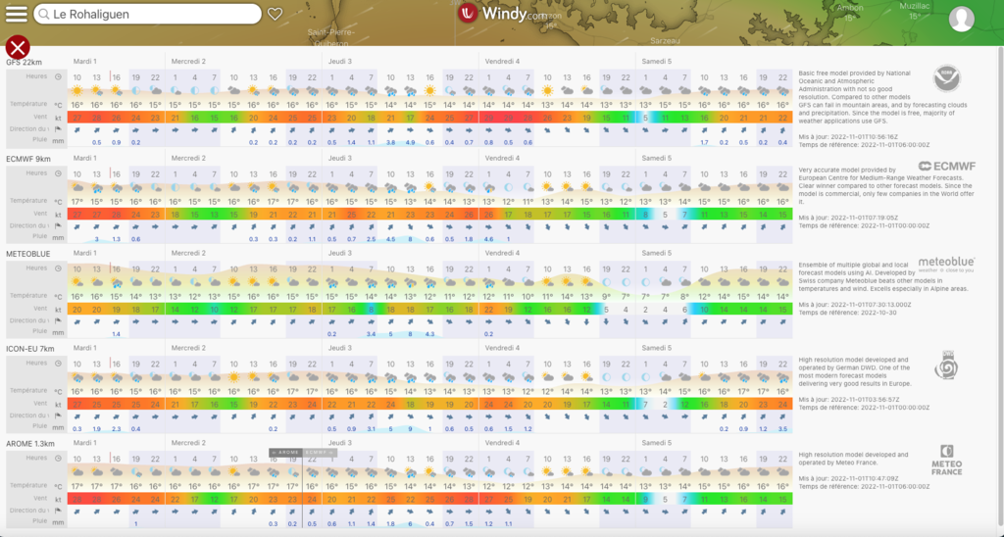
Task: Toggle the mm rain unit in GFS row
Action: [x=58, y=141]
